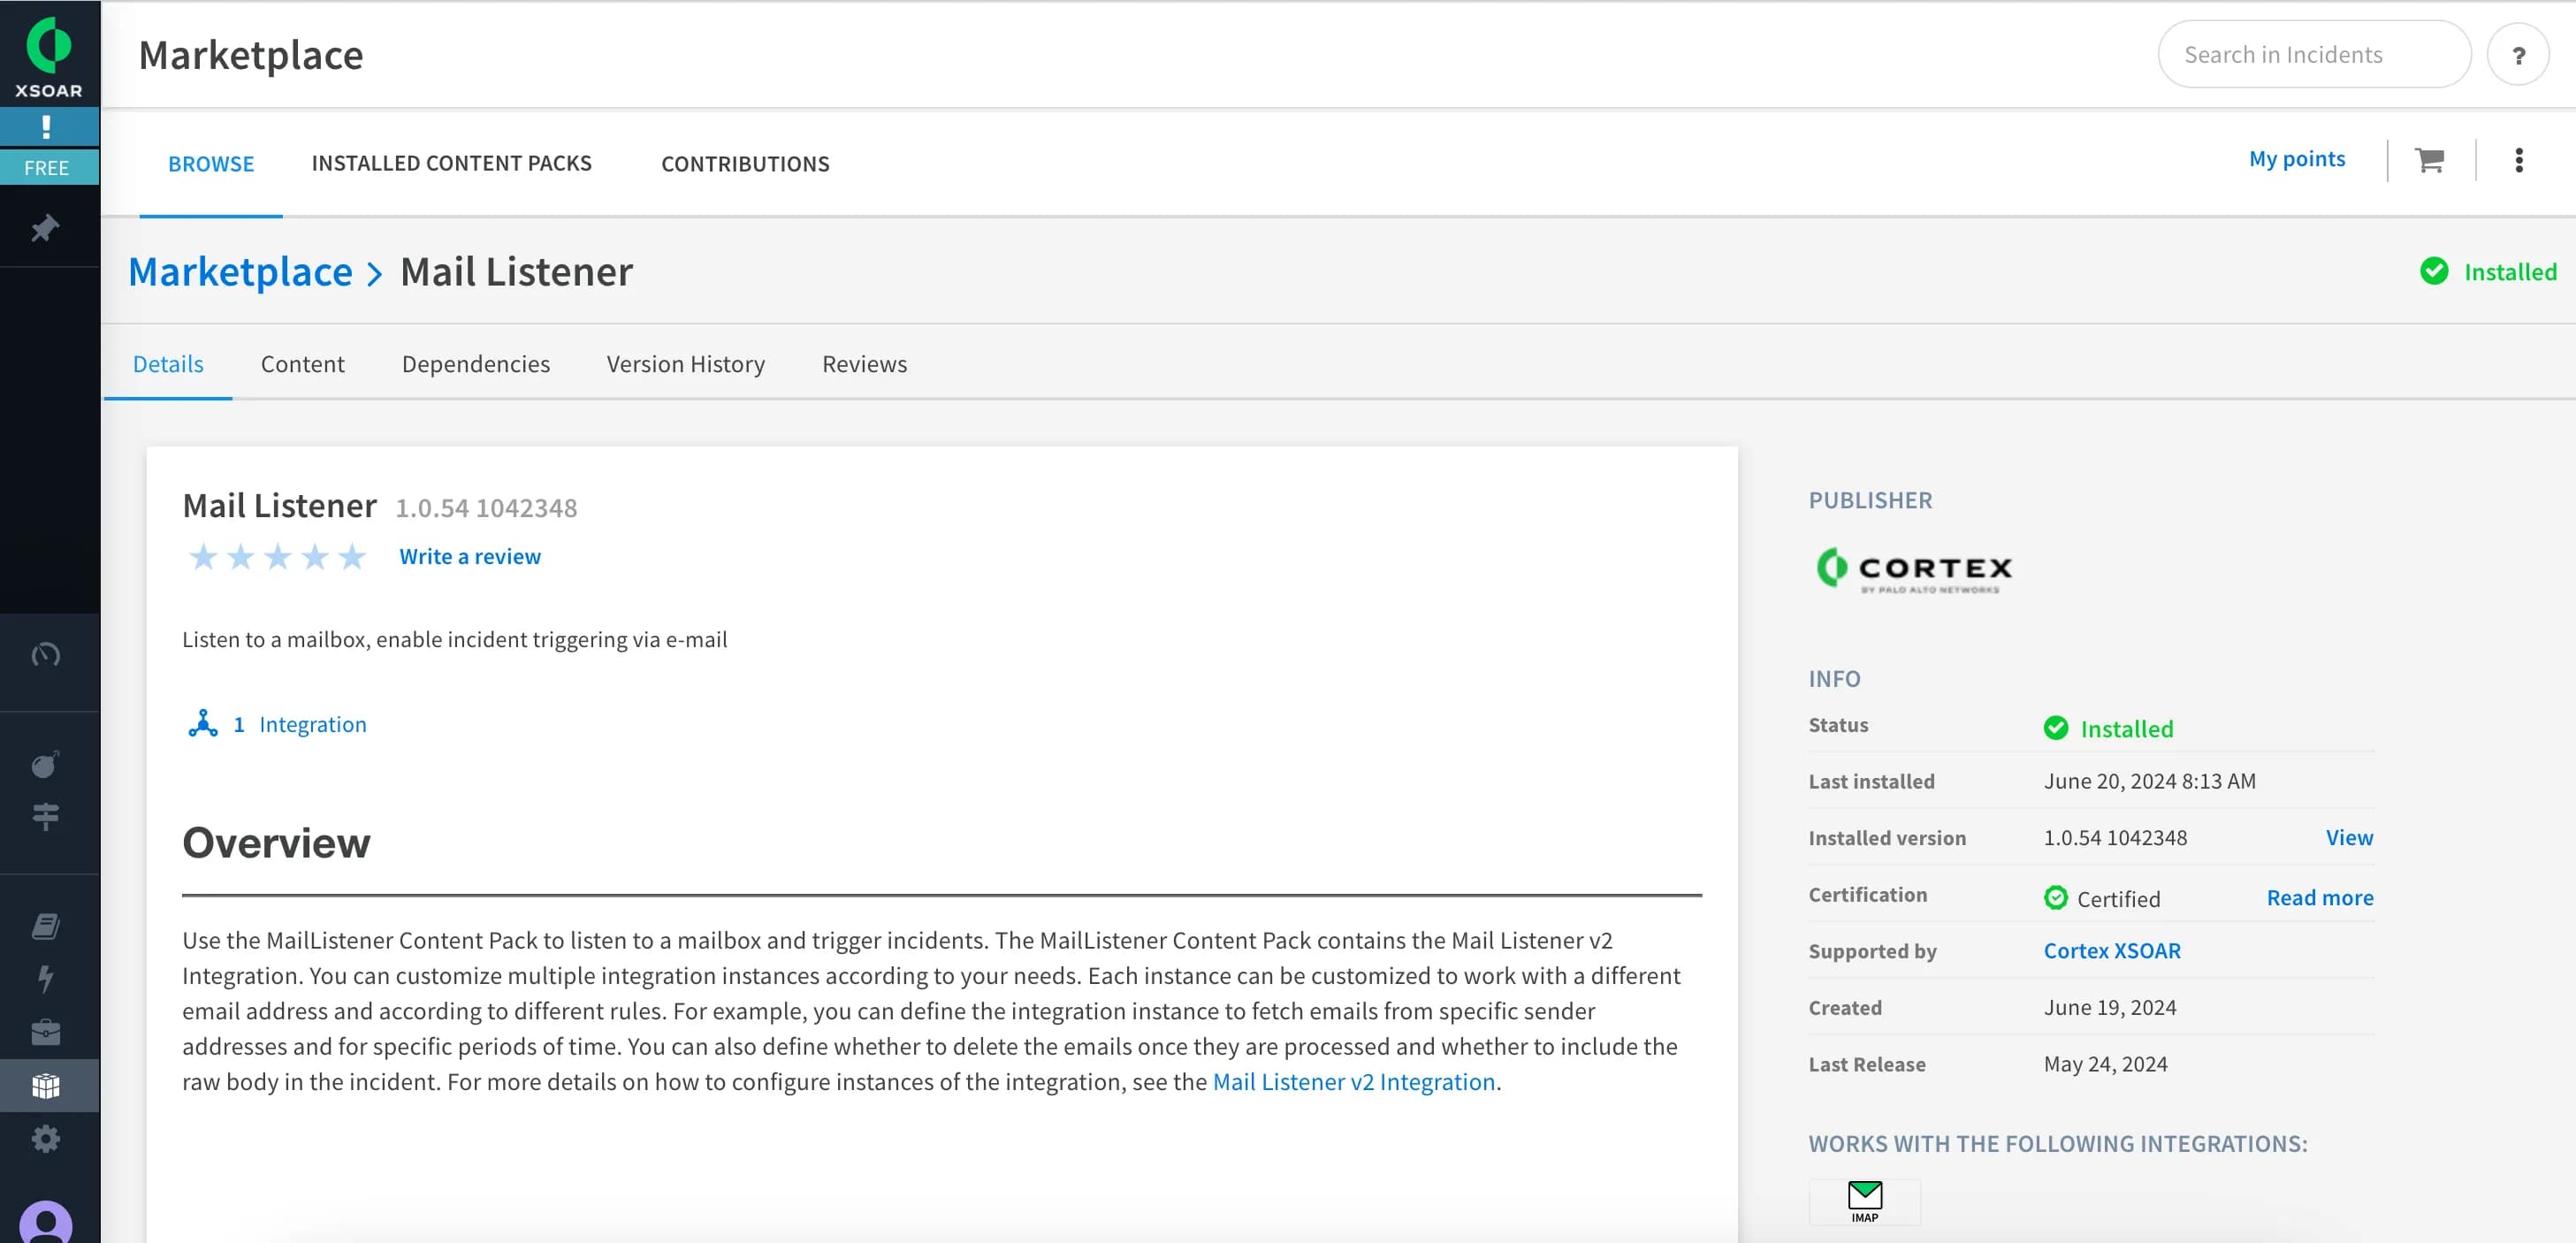Open the Playbooks book icon in sidebar
Screen dimensions: 2576x1243
(46, 926)
